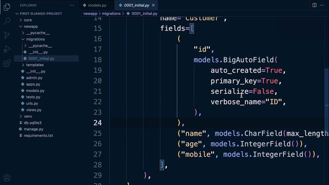Open the Run and Debug icon

click(7, 49)
